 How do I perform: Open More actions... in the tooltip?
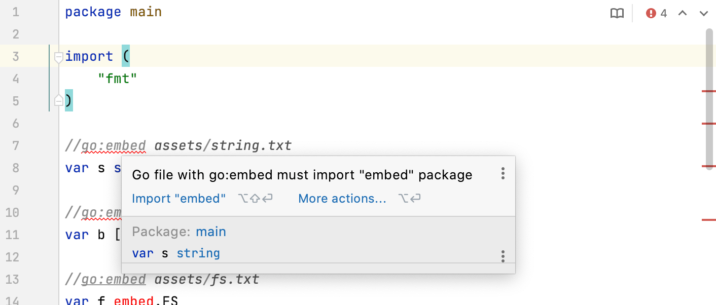pyautogui.click(x=342, y=198)
